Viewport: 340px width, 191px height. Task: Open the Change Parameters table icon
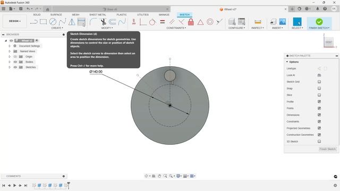tap(241, 22)
